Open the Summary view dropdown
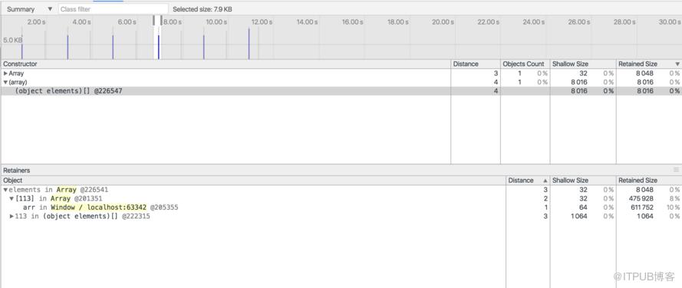The height and width of the screenshot is (288, 682). pyautogui.click(x=29, y=9)
